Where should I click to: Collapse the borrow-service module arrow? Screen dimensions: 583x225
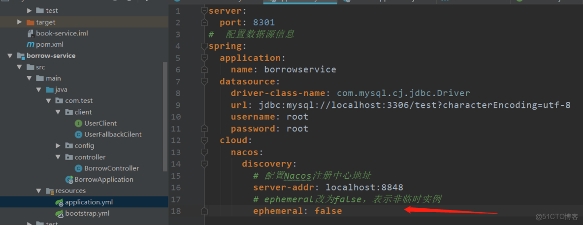(10, 56)
